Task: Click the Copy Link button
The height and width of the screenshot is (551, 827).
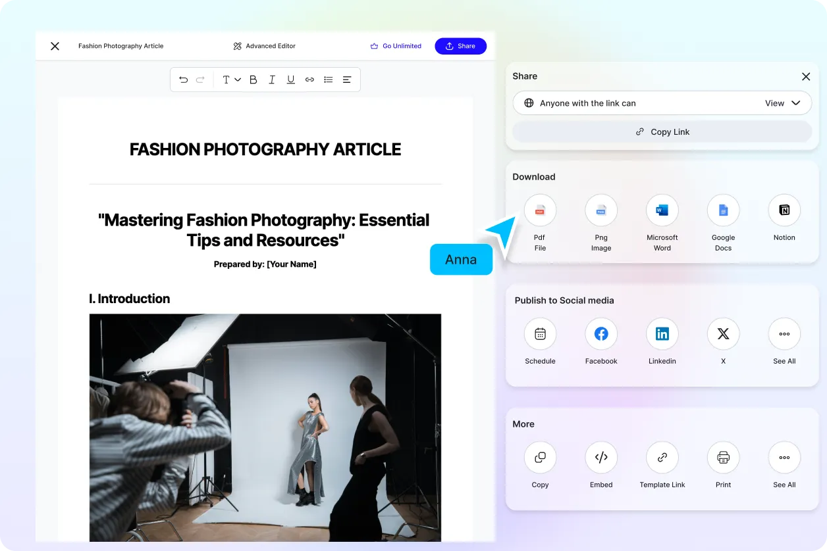Action: coord(662,132)
